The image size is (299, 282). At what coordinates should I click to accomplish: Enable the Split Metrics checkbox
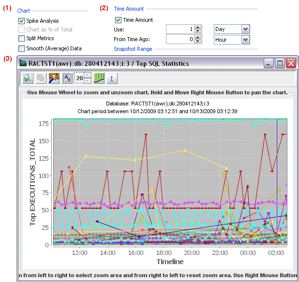pyautogui.click(x=22, y=38)
